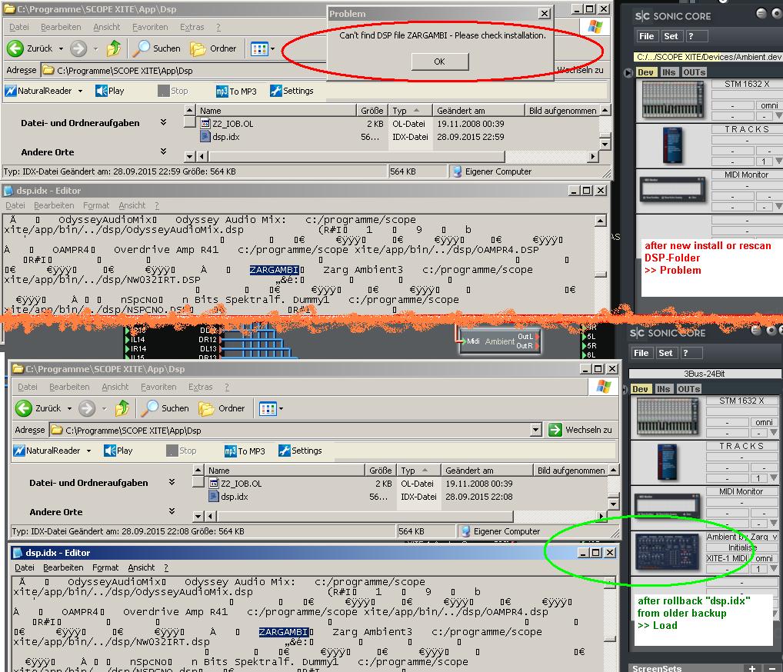The width and height of the screenshot is (783, 672).
Task: Open Bearbeiten menu in inactive upper dsp.idx Editor
Action: point(54,206)
